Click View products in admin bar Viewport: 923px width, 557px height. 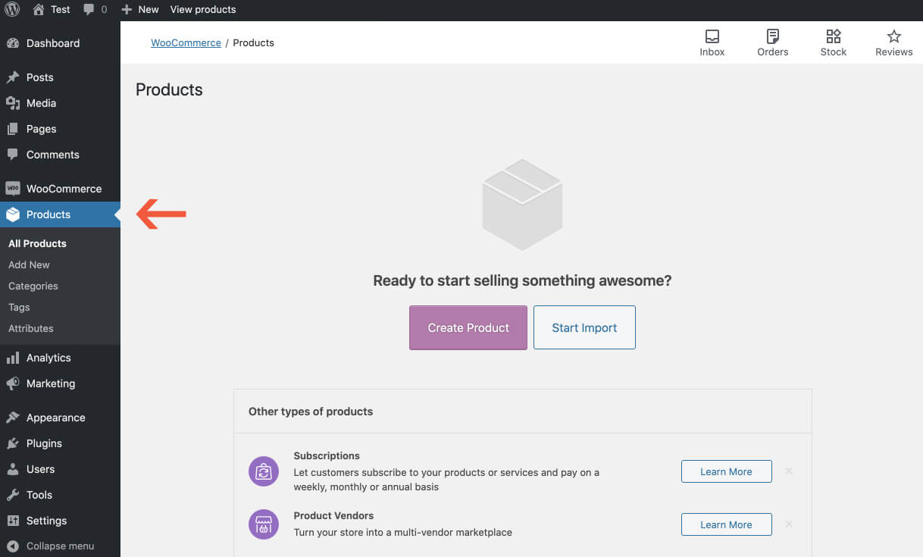coord(203,10)
